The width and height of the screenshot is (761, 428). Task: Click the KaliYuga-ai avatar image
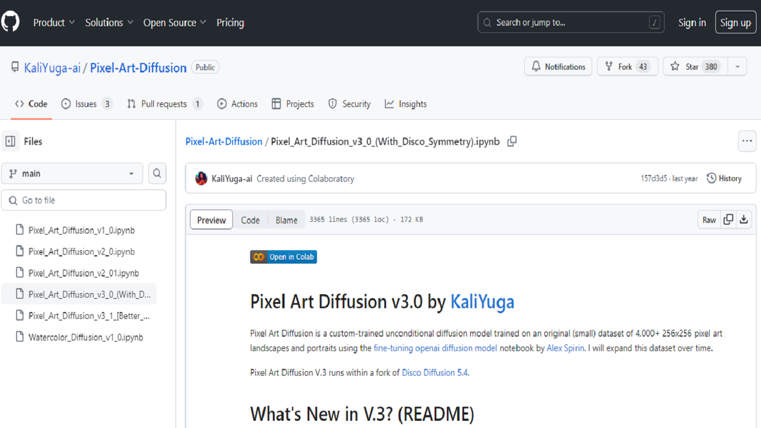point(201,179)
